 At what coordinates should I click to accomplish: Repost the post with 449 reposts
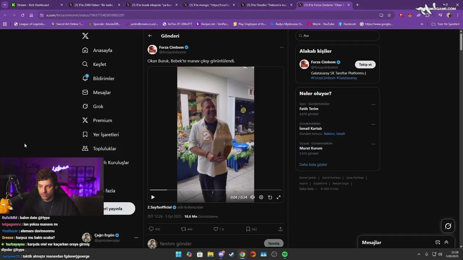pos(187,229)
